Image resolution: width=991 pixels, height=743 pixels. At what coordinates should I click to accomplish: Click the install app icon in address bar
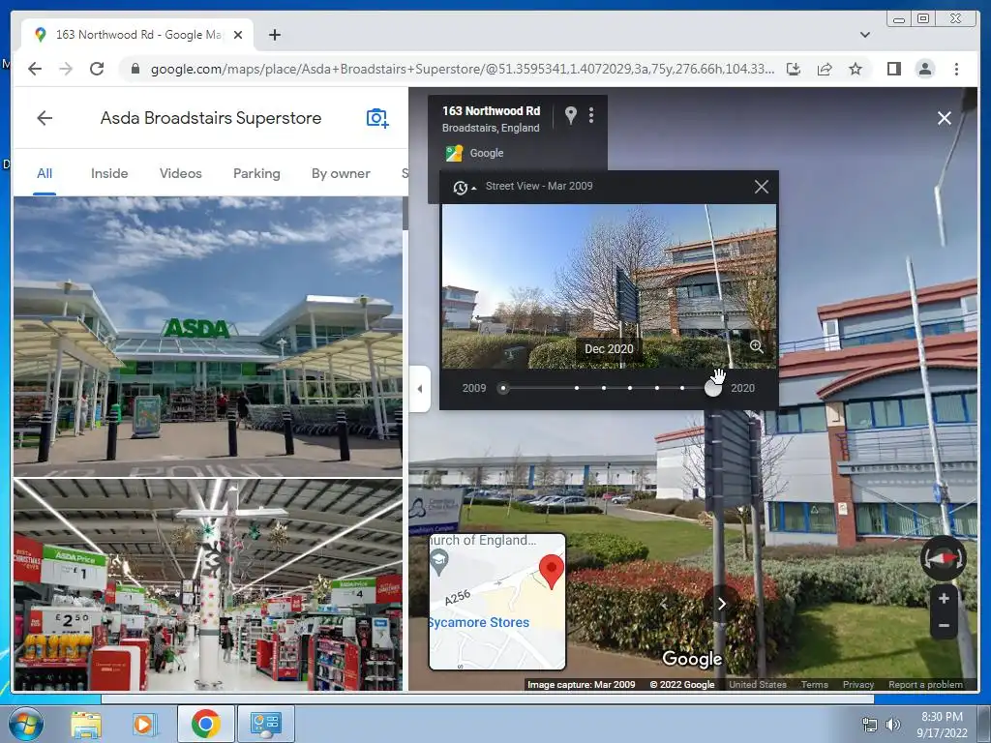coord(794,69)
